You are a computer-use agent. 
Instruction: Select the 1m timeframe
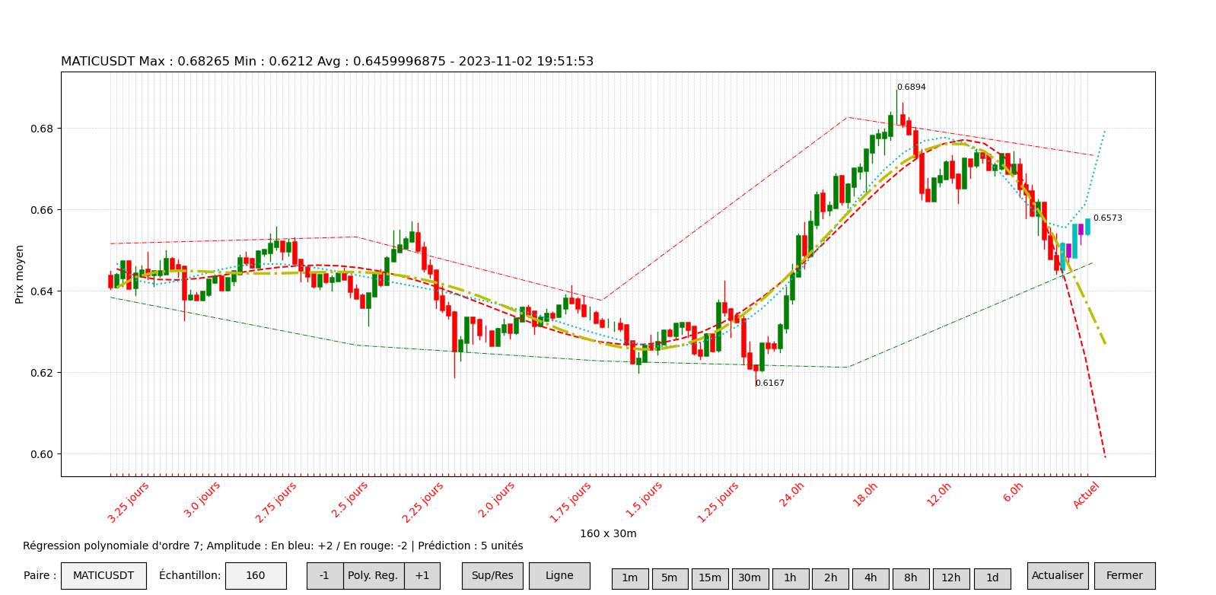(630, 578)
